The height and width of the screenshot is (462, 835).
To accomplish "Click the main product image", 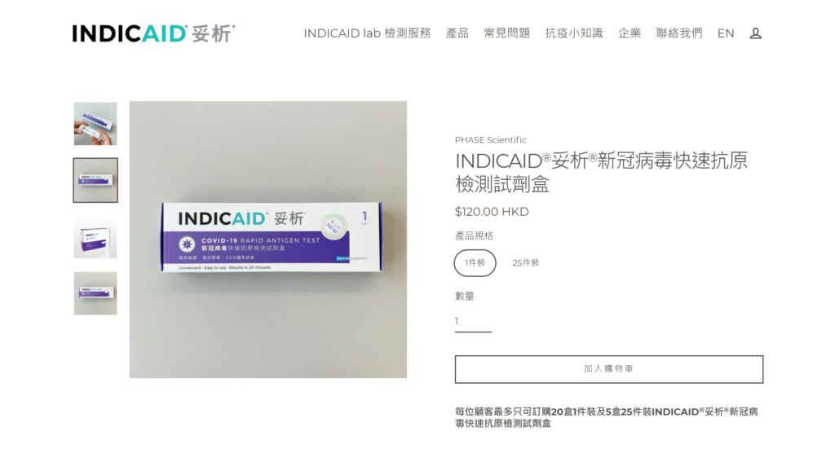I will click(x=267, y=240).
